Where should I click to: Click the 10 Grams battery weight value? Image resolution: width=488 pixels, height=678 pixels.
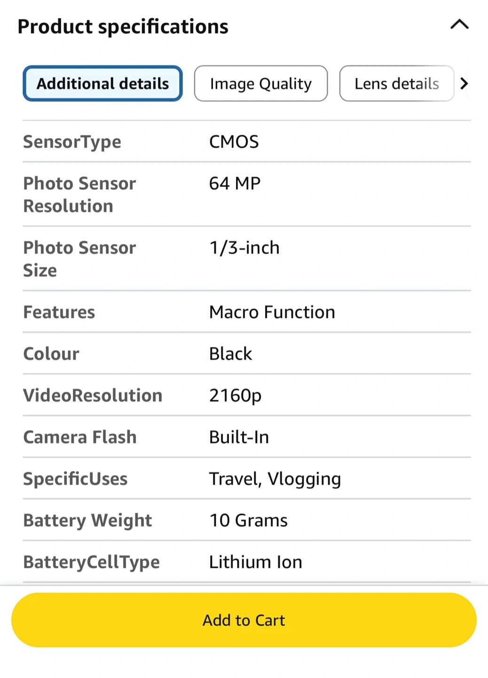pyautogui.click(x=248, y=520)
